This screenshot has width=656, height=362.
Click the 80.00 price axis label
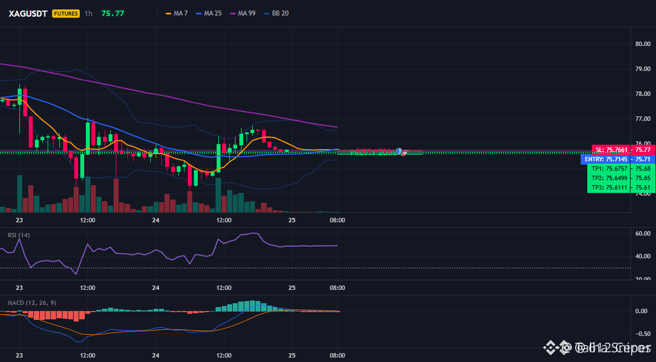tap(643, 44)
